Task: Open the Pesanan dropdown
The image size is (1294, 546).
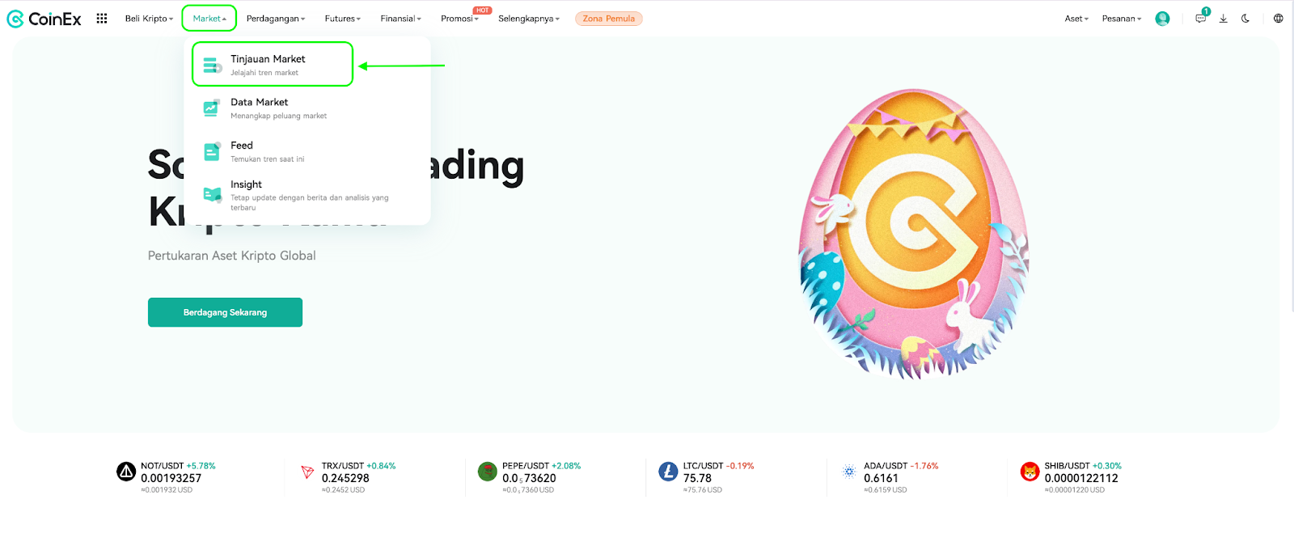Action: [1122, 19]
